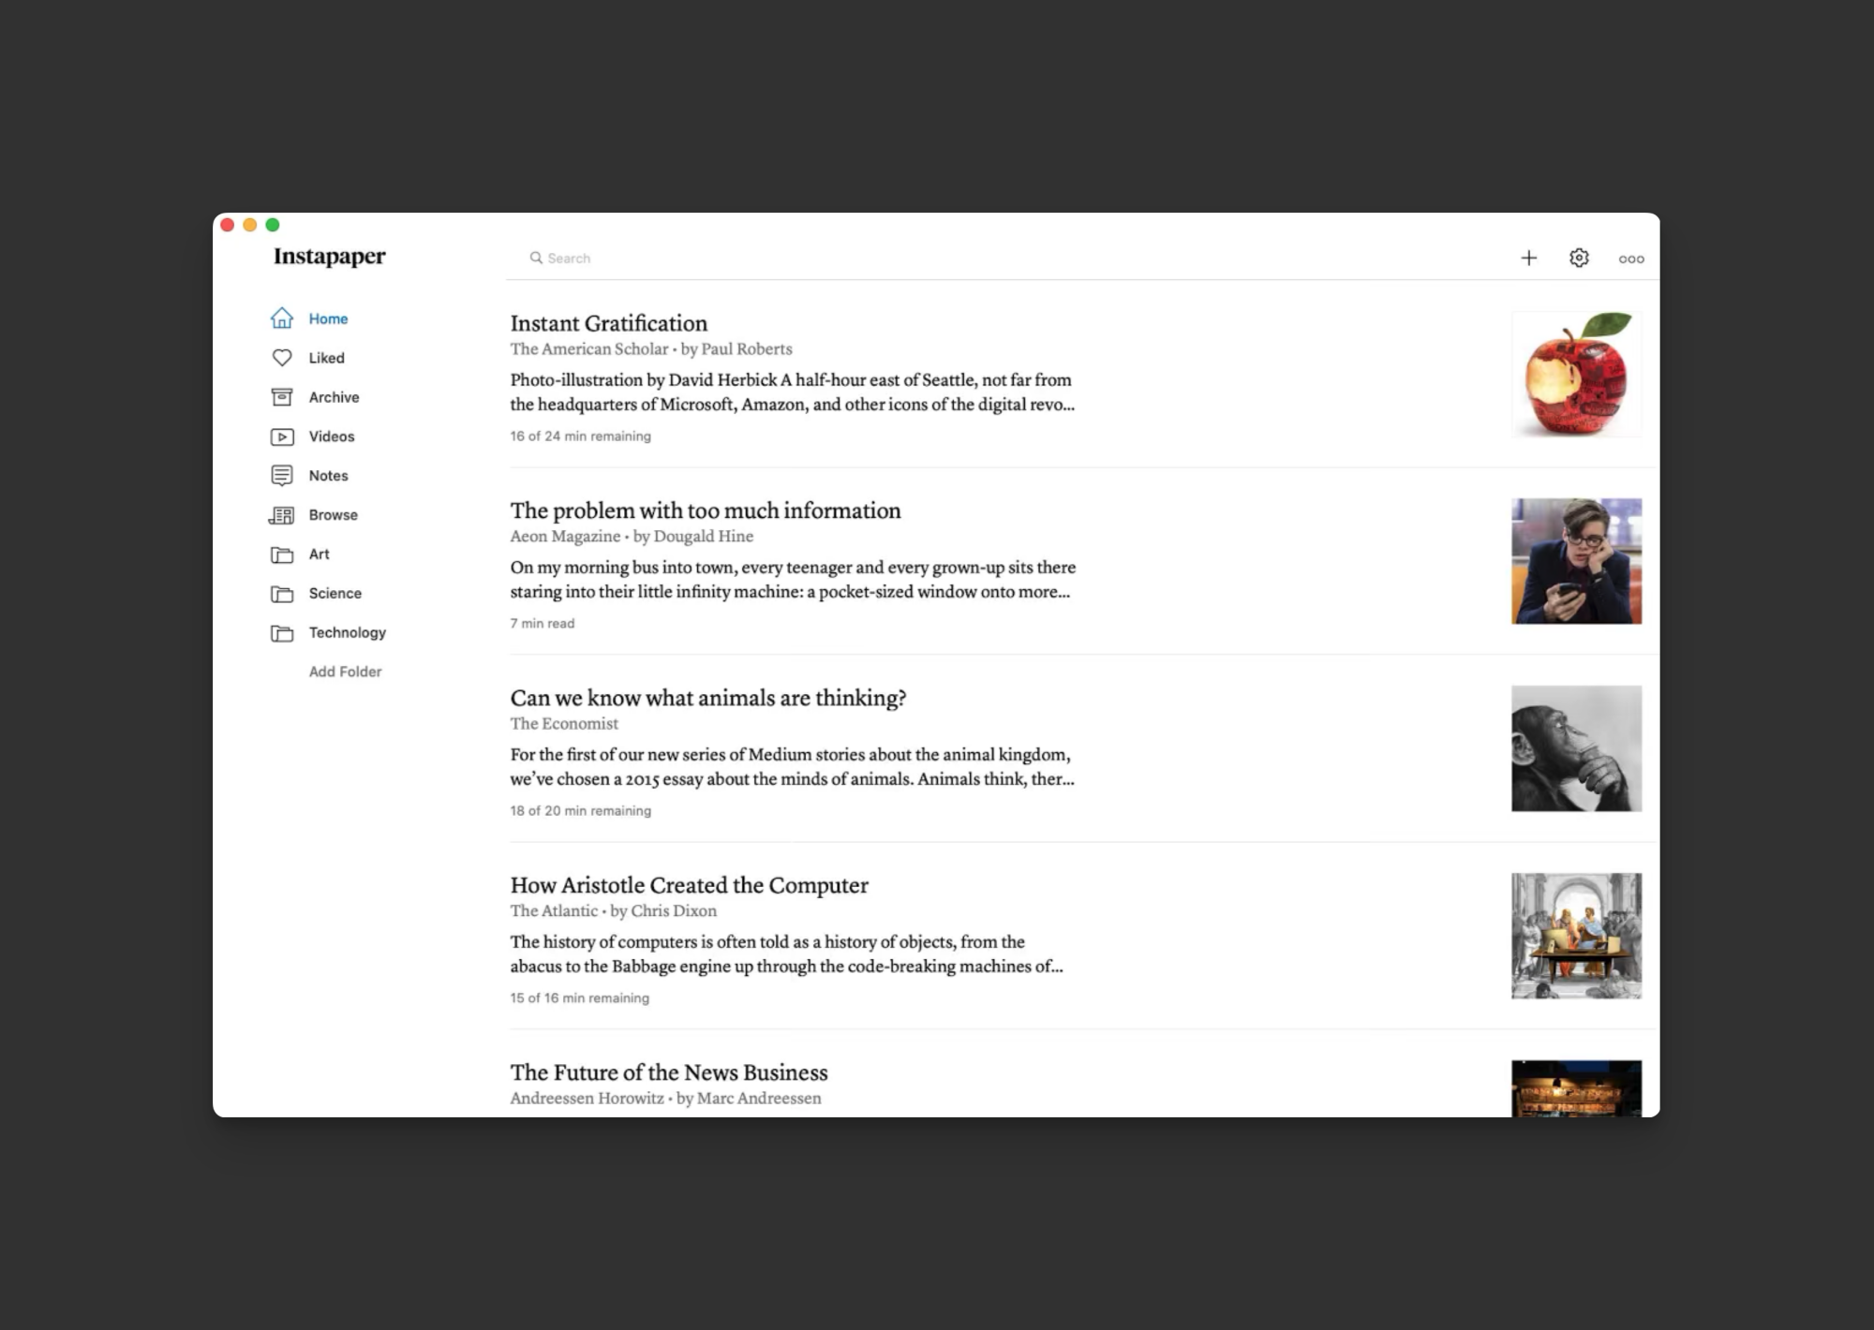Open the Browse newspaper icon
This screenshot has height=1330, width=1874.
(x=282, y=515)
